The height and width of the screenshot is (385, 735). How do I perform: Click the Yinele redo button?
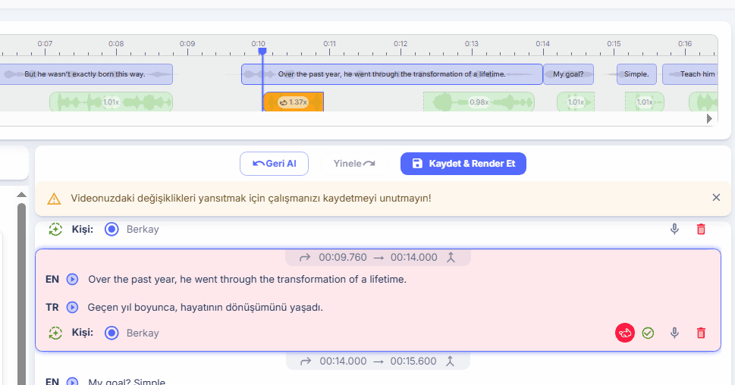pos(354,164)
